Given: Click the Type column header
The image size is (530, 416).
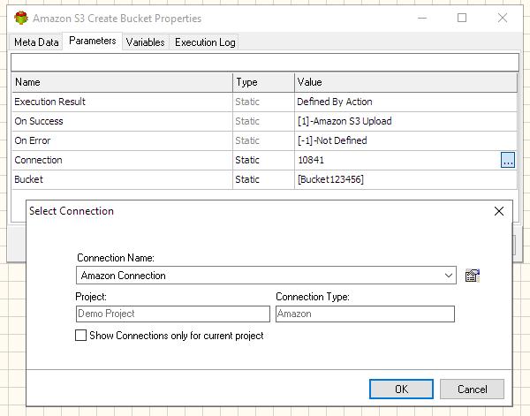Looking at the screenshot, I should pyautogui.click(x=263, y=82).
